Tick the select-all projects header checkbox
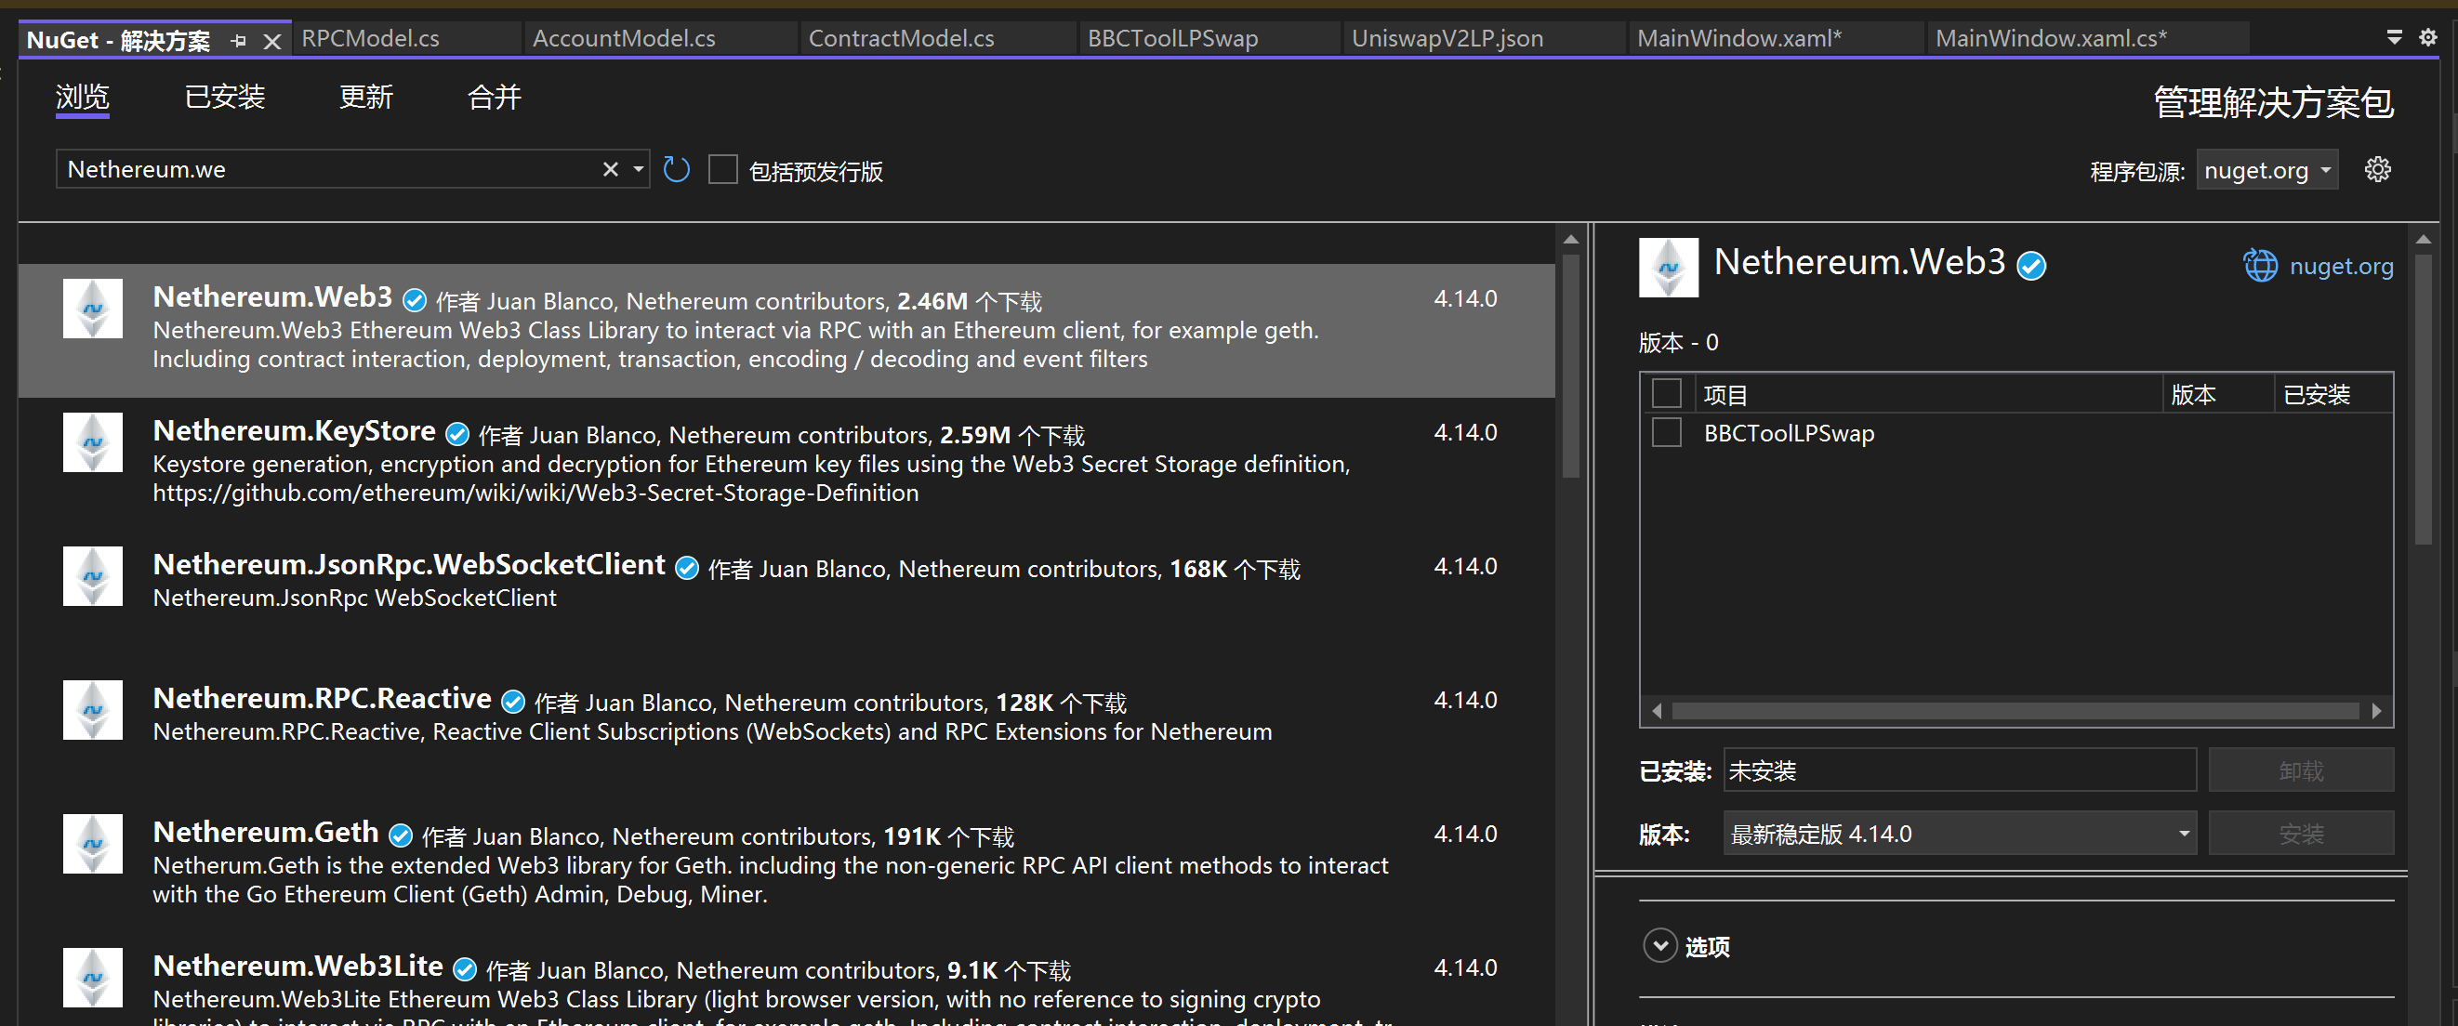Viewport: 2458px width, 1026px height. point(1666,394)
